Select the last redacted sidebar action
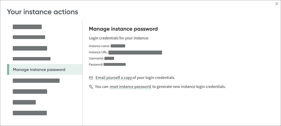This screenshot has width=281, height=126. (30, 113)
